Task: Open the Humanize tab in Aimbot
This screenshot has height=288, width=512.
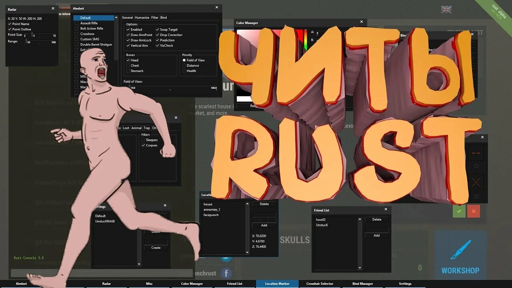Action: coord(142,18)
